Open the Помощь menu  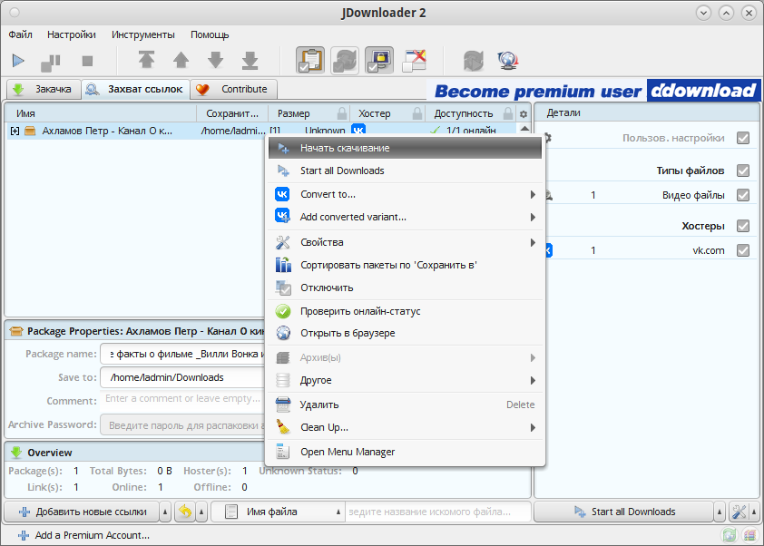pos(210,34)
